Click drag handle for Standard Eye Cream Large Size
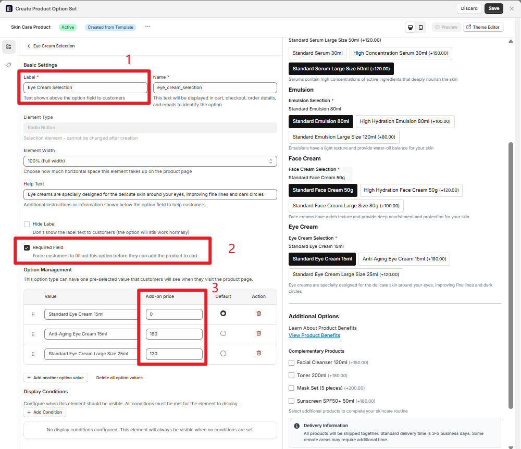This screenshot has width=521, height=449. (33, 354)
